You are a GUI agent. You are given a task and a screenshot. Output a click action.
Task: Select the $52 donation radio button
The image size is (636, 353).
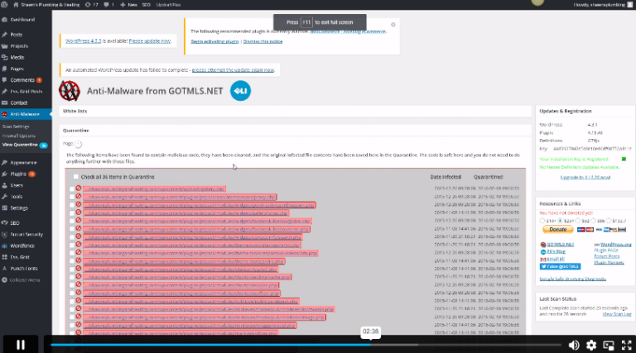pos(577,221)
